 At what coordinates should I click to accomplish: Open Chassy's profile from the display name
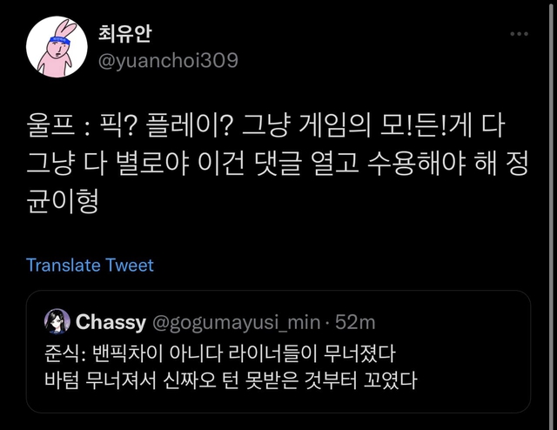111,322
